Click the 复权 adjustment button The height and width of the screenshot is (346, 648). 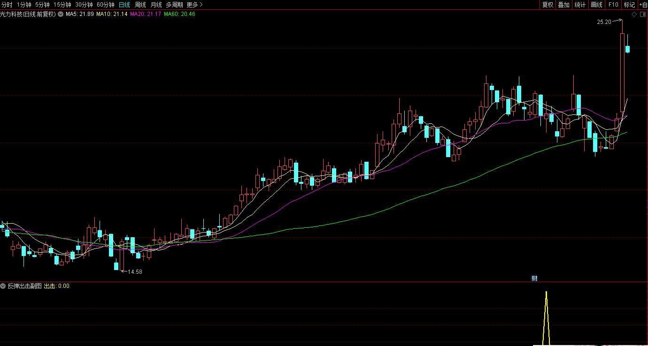pyautogui.click(x=548, y=5)
